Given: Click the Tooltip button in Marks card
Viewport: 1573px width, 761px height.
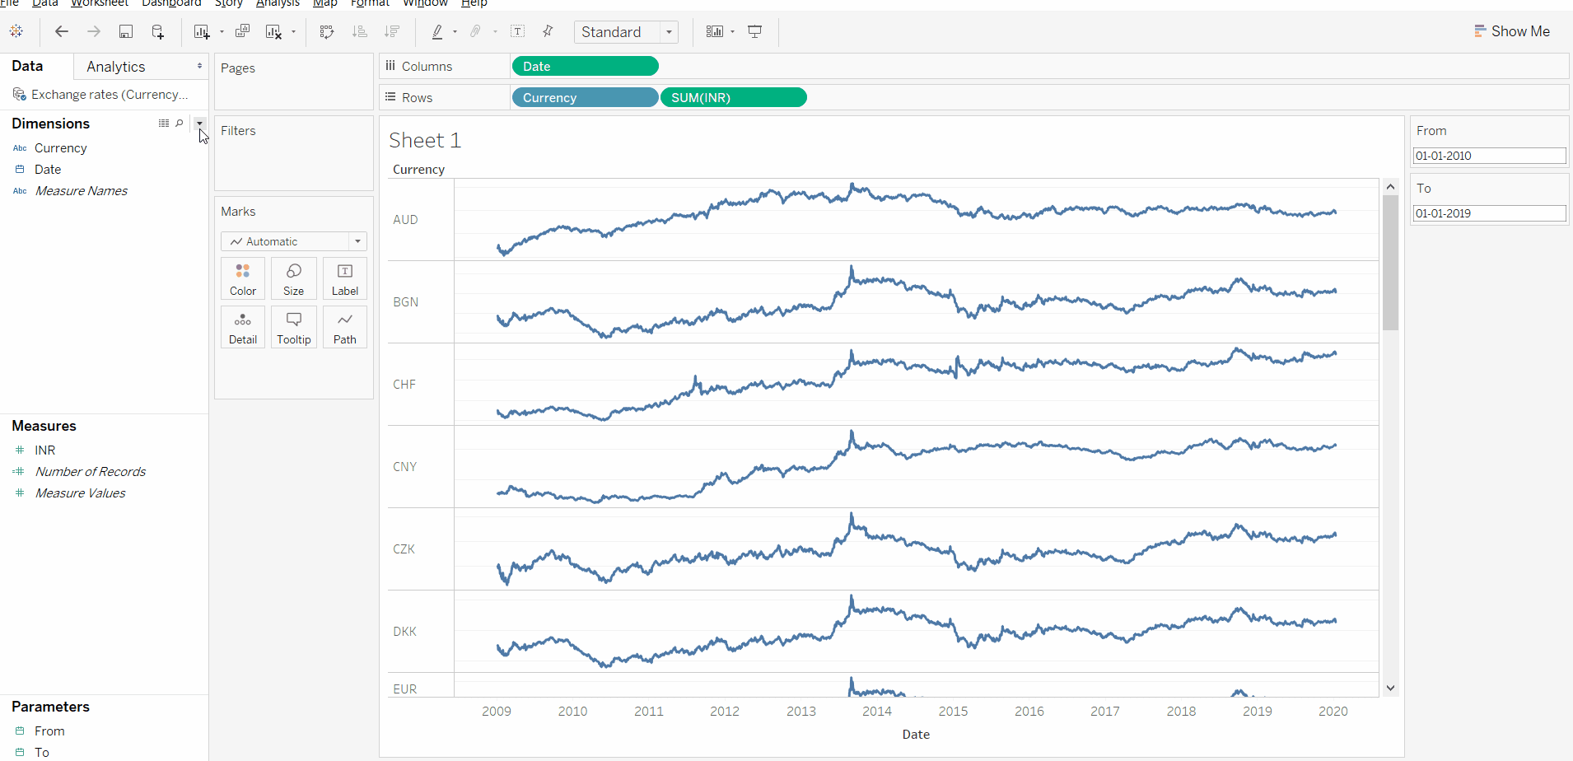Looking at the screenshot, I should (x=294, y=327).
